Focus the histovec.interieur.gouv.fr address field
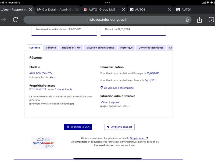Viewport: 215px width, 161px height. pos(107,20)
